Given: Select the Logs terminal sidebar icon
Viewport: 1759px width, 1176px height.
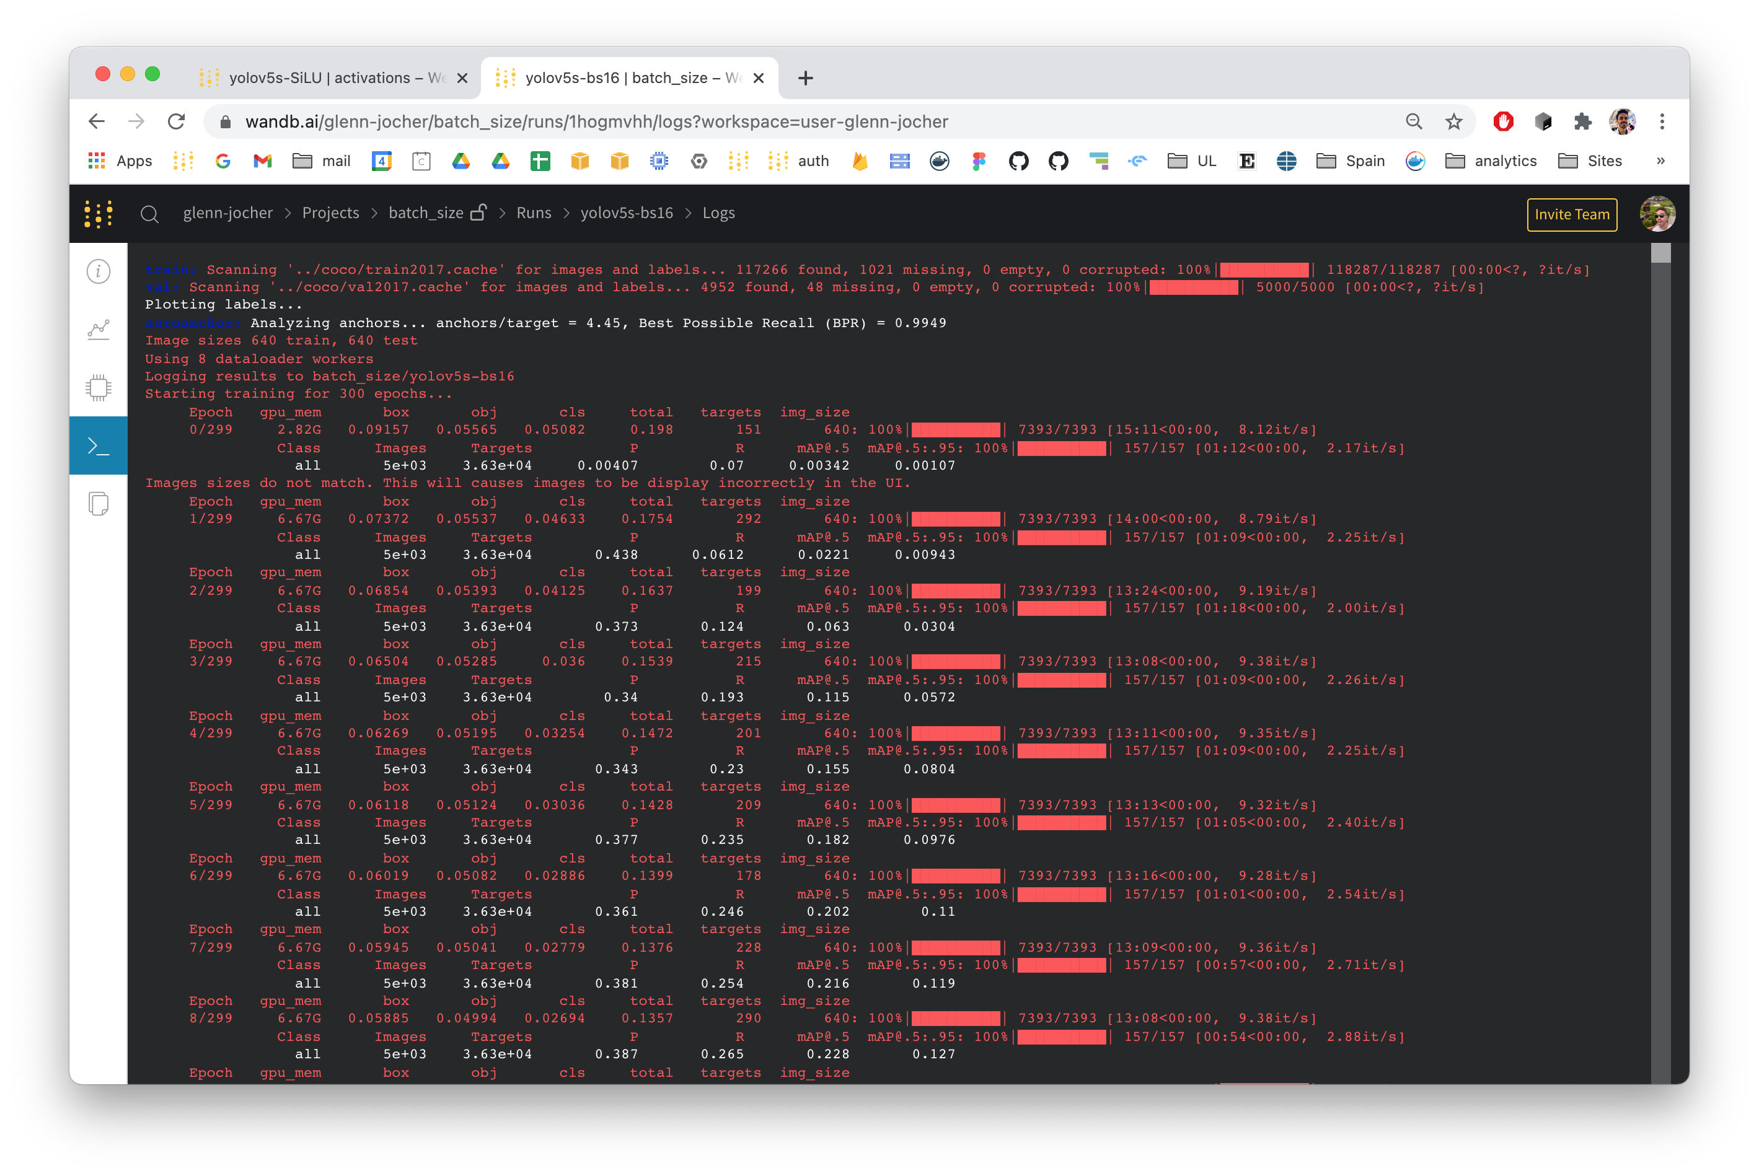Looking at the screenshot, I should coord(99,446).
